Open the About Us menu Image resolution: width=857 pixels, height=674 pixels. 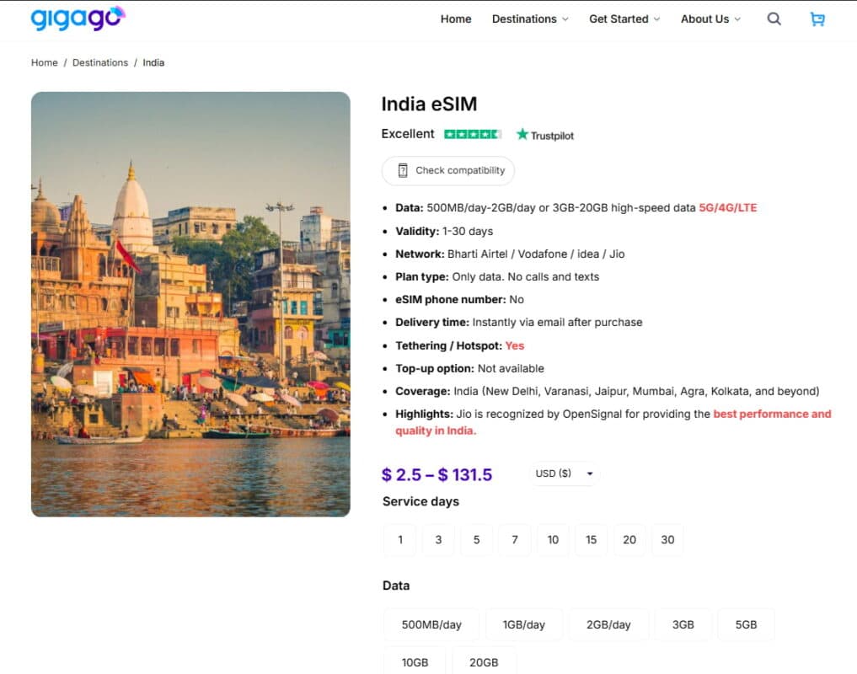(x=710, y=19)
